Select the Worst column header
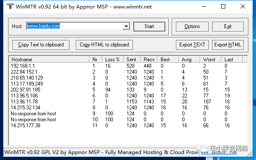256x160 pixels. coord(211,60)
